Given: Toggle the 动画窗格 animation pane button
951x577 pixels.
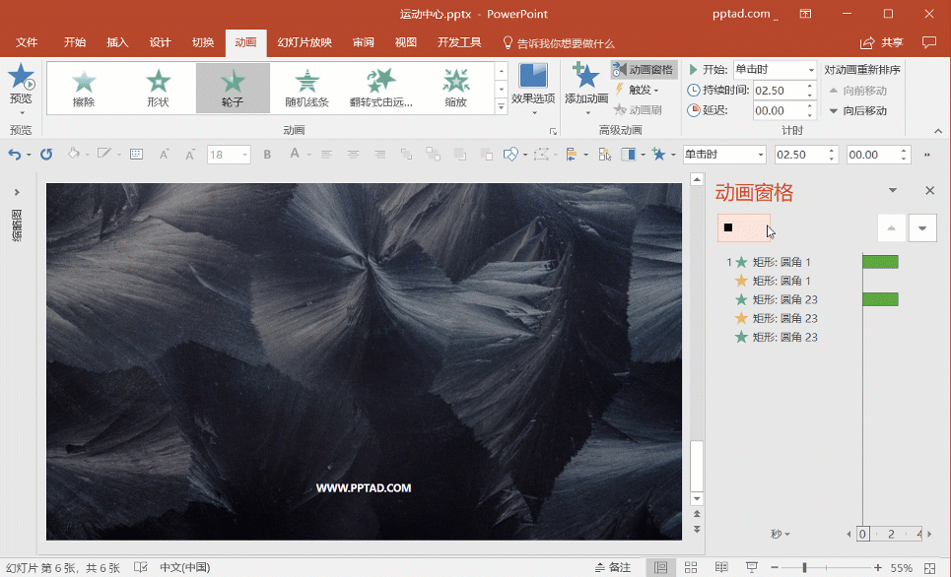Looking at the screenshot, I should (x=645, y=70).
